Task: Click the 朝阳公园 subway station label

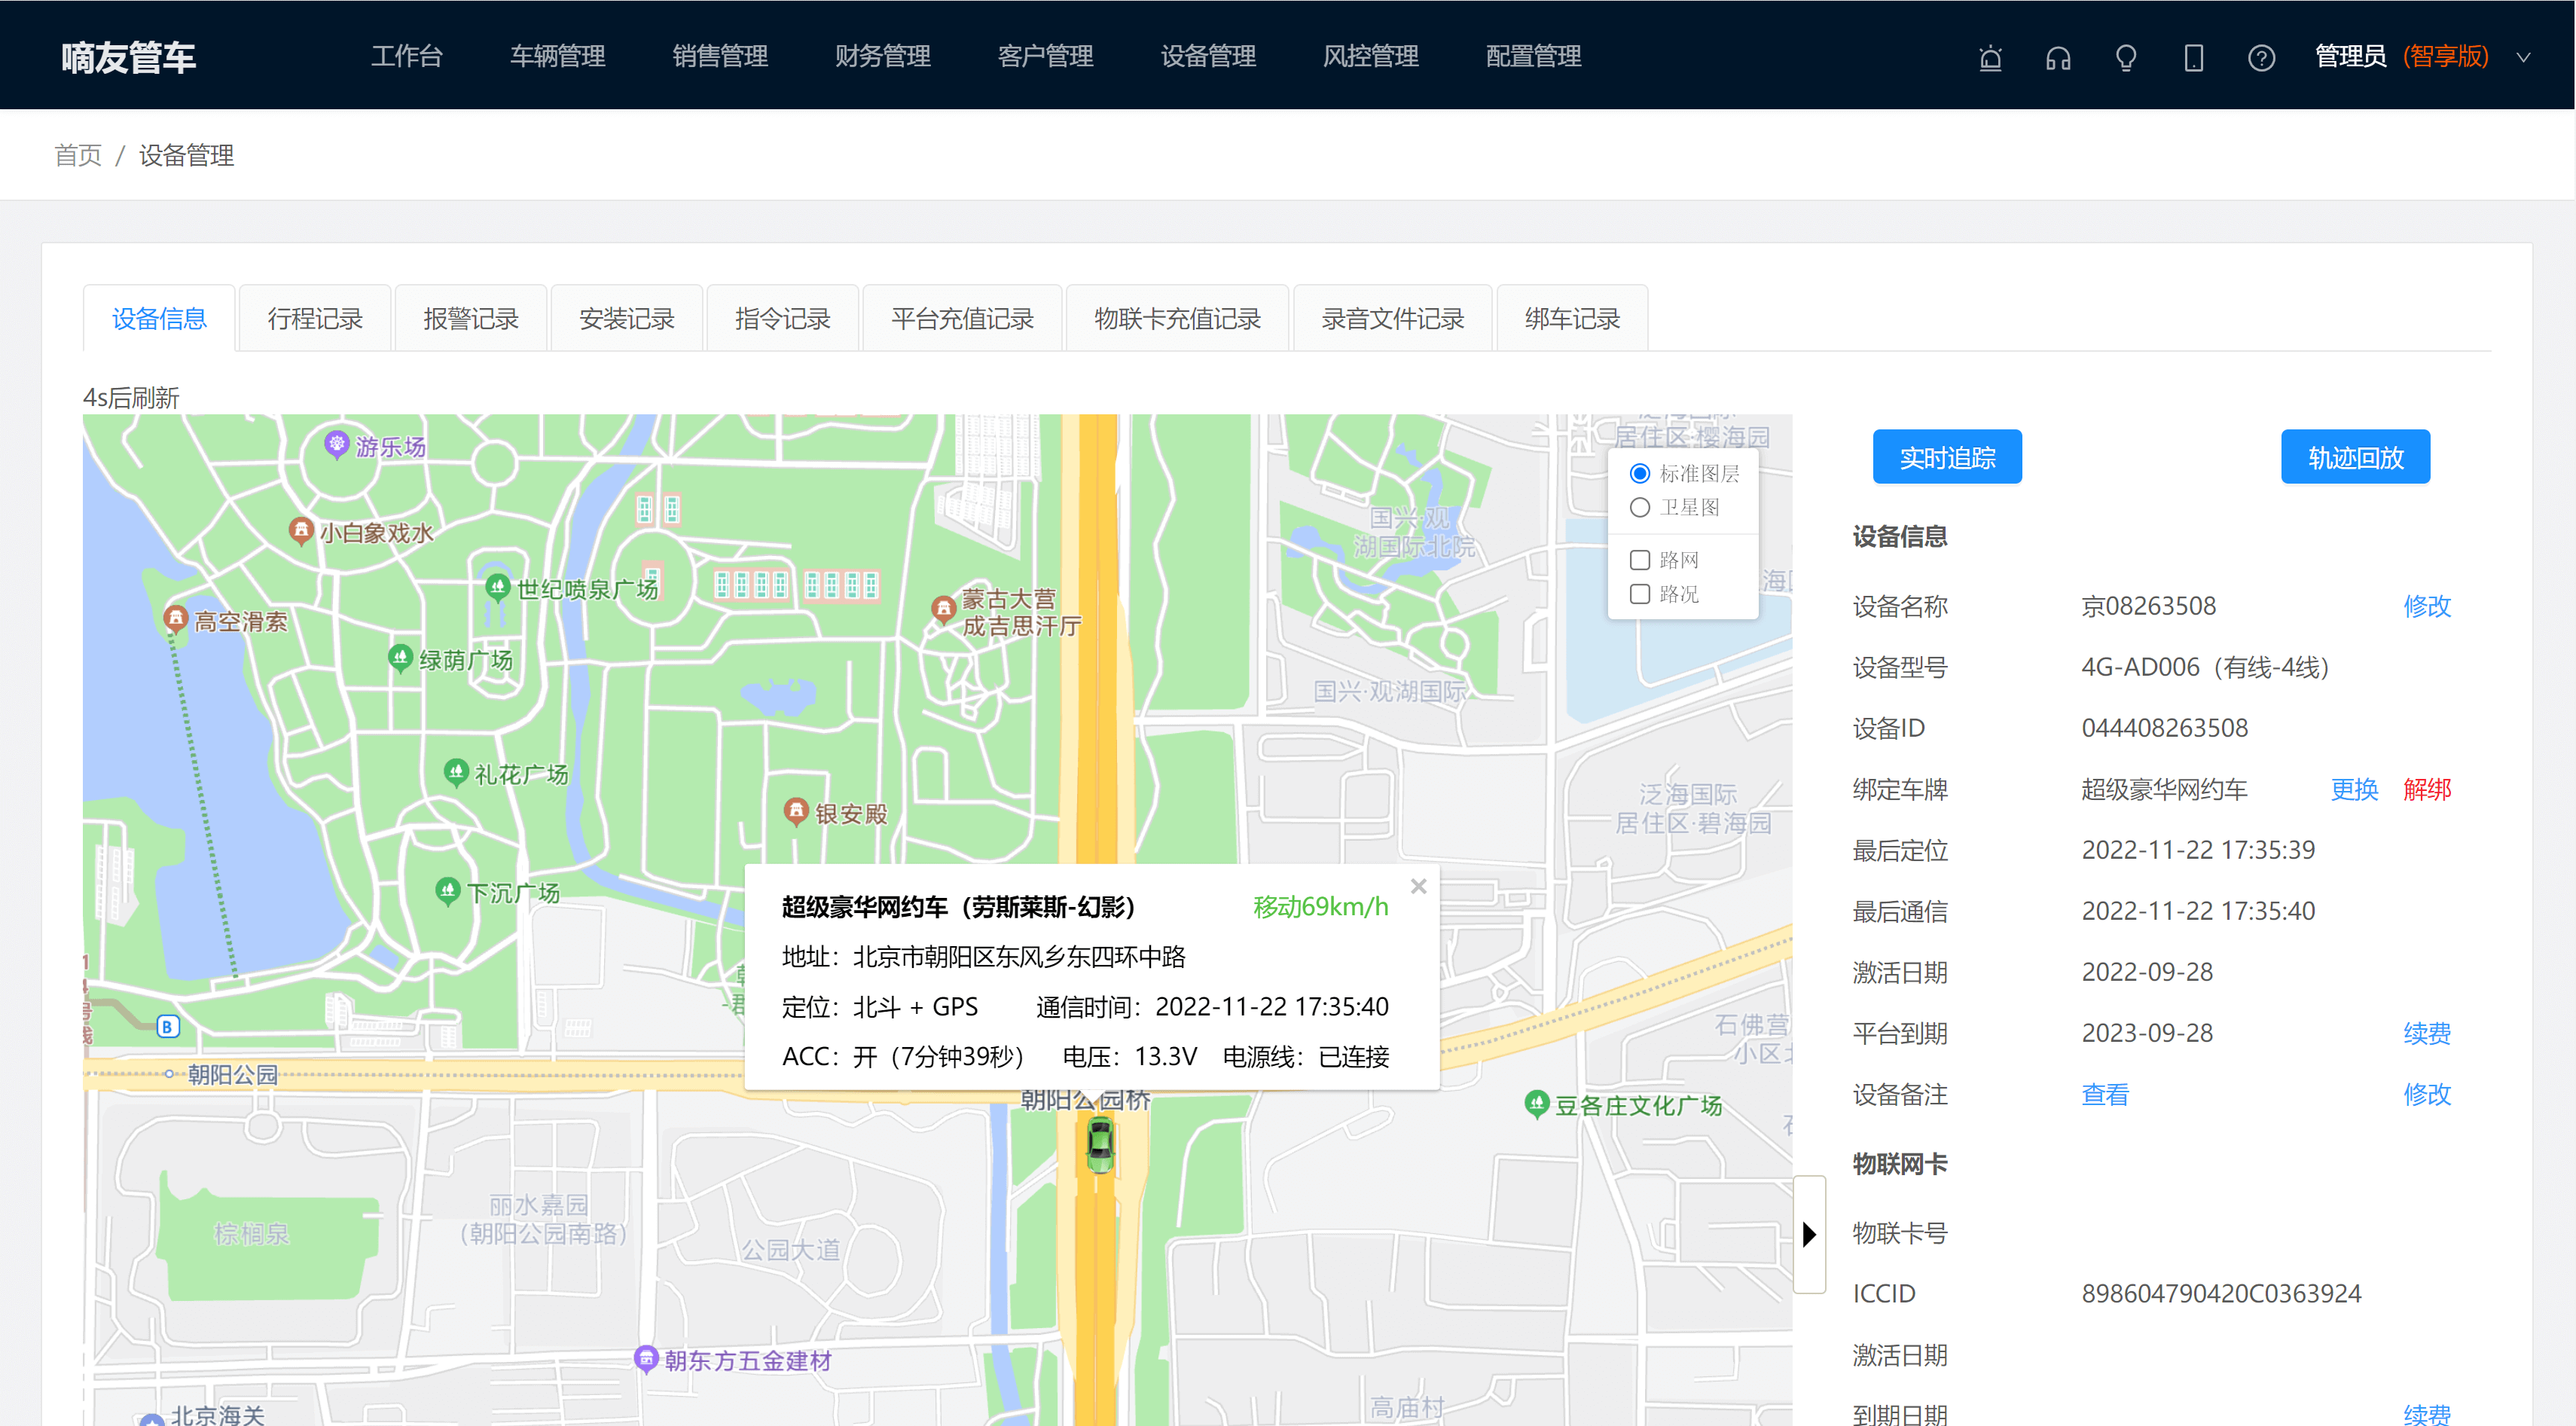Action: pyautogui.click(x=232, y=1074)
